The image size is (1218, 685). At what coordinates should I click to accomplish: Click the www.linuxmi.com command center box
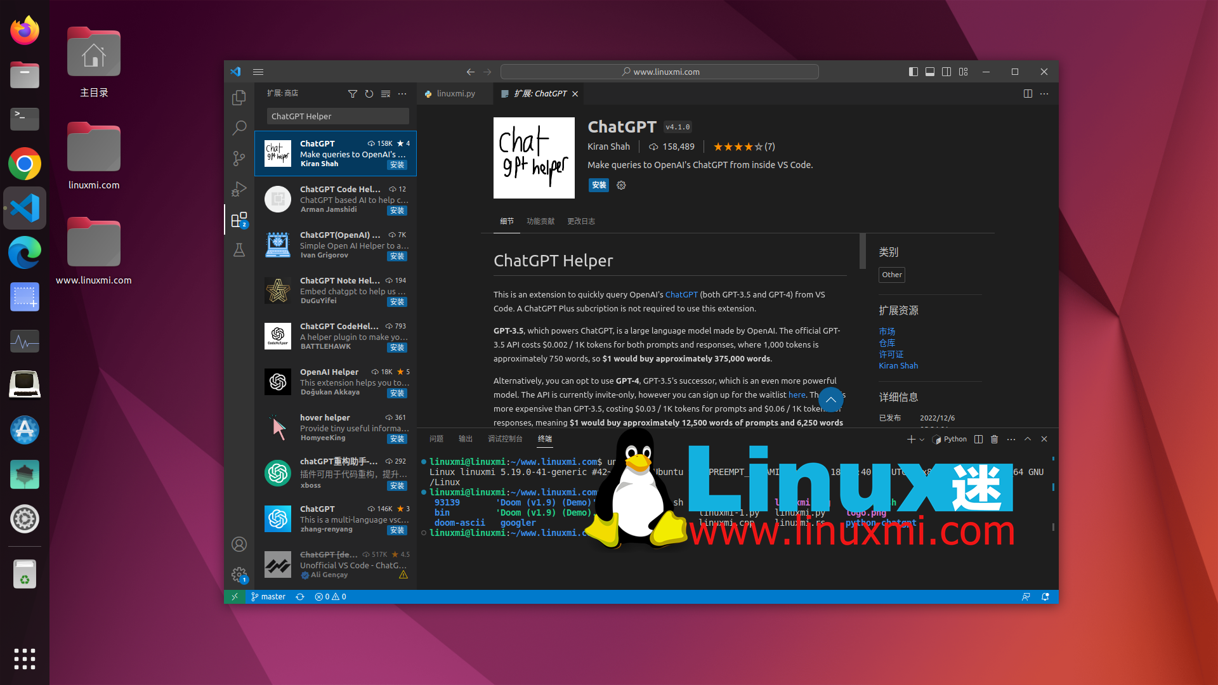(660, 72)
